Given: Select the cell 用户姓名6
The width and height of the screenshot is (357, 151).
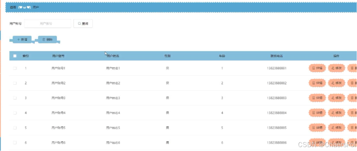Looking at the screenshot, I should pyautogui.click(x=113, y=143).
